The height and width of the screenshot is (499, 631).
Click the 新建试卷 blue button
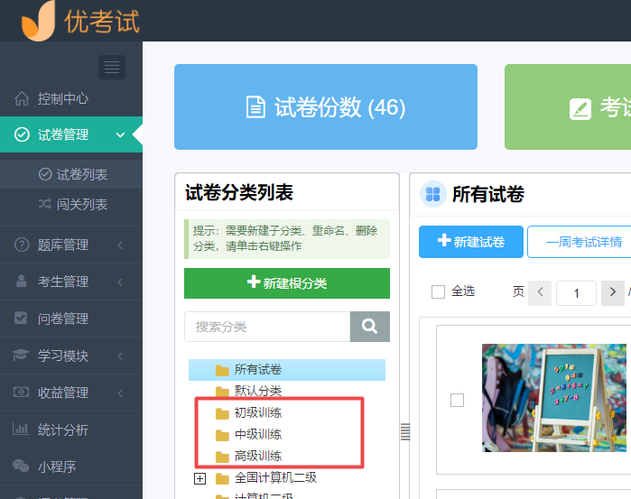[x=471, y=242]
